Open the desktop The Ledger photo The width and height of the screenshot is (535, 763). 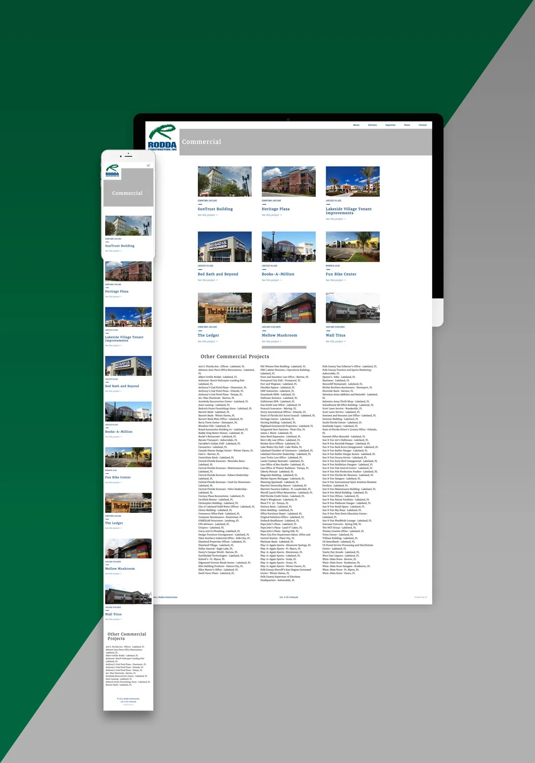click(x=225, y=308)
